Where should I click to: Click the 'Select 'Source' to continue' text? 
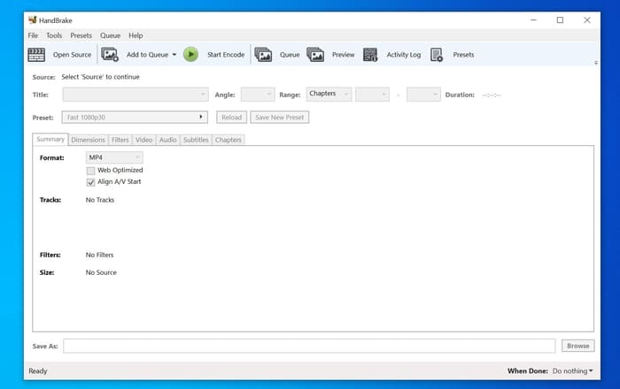(100, 77)
